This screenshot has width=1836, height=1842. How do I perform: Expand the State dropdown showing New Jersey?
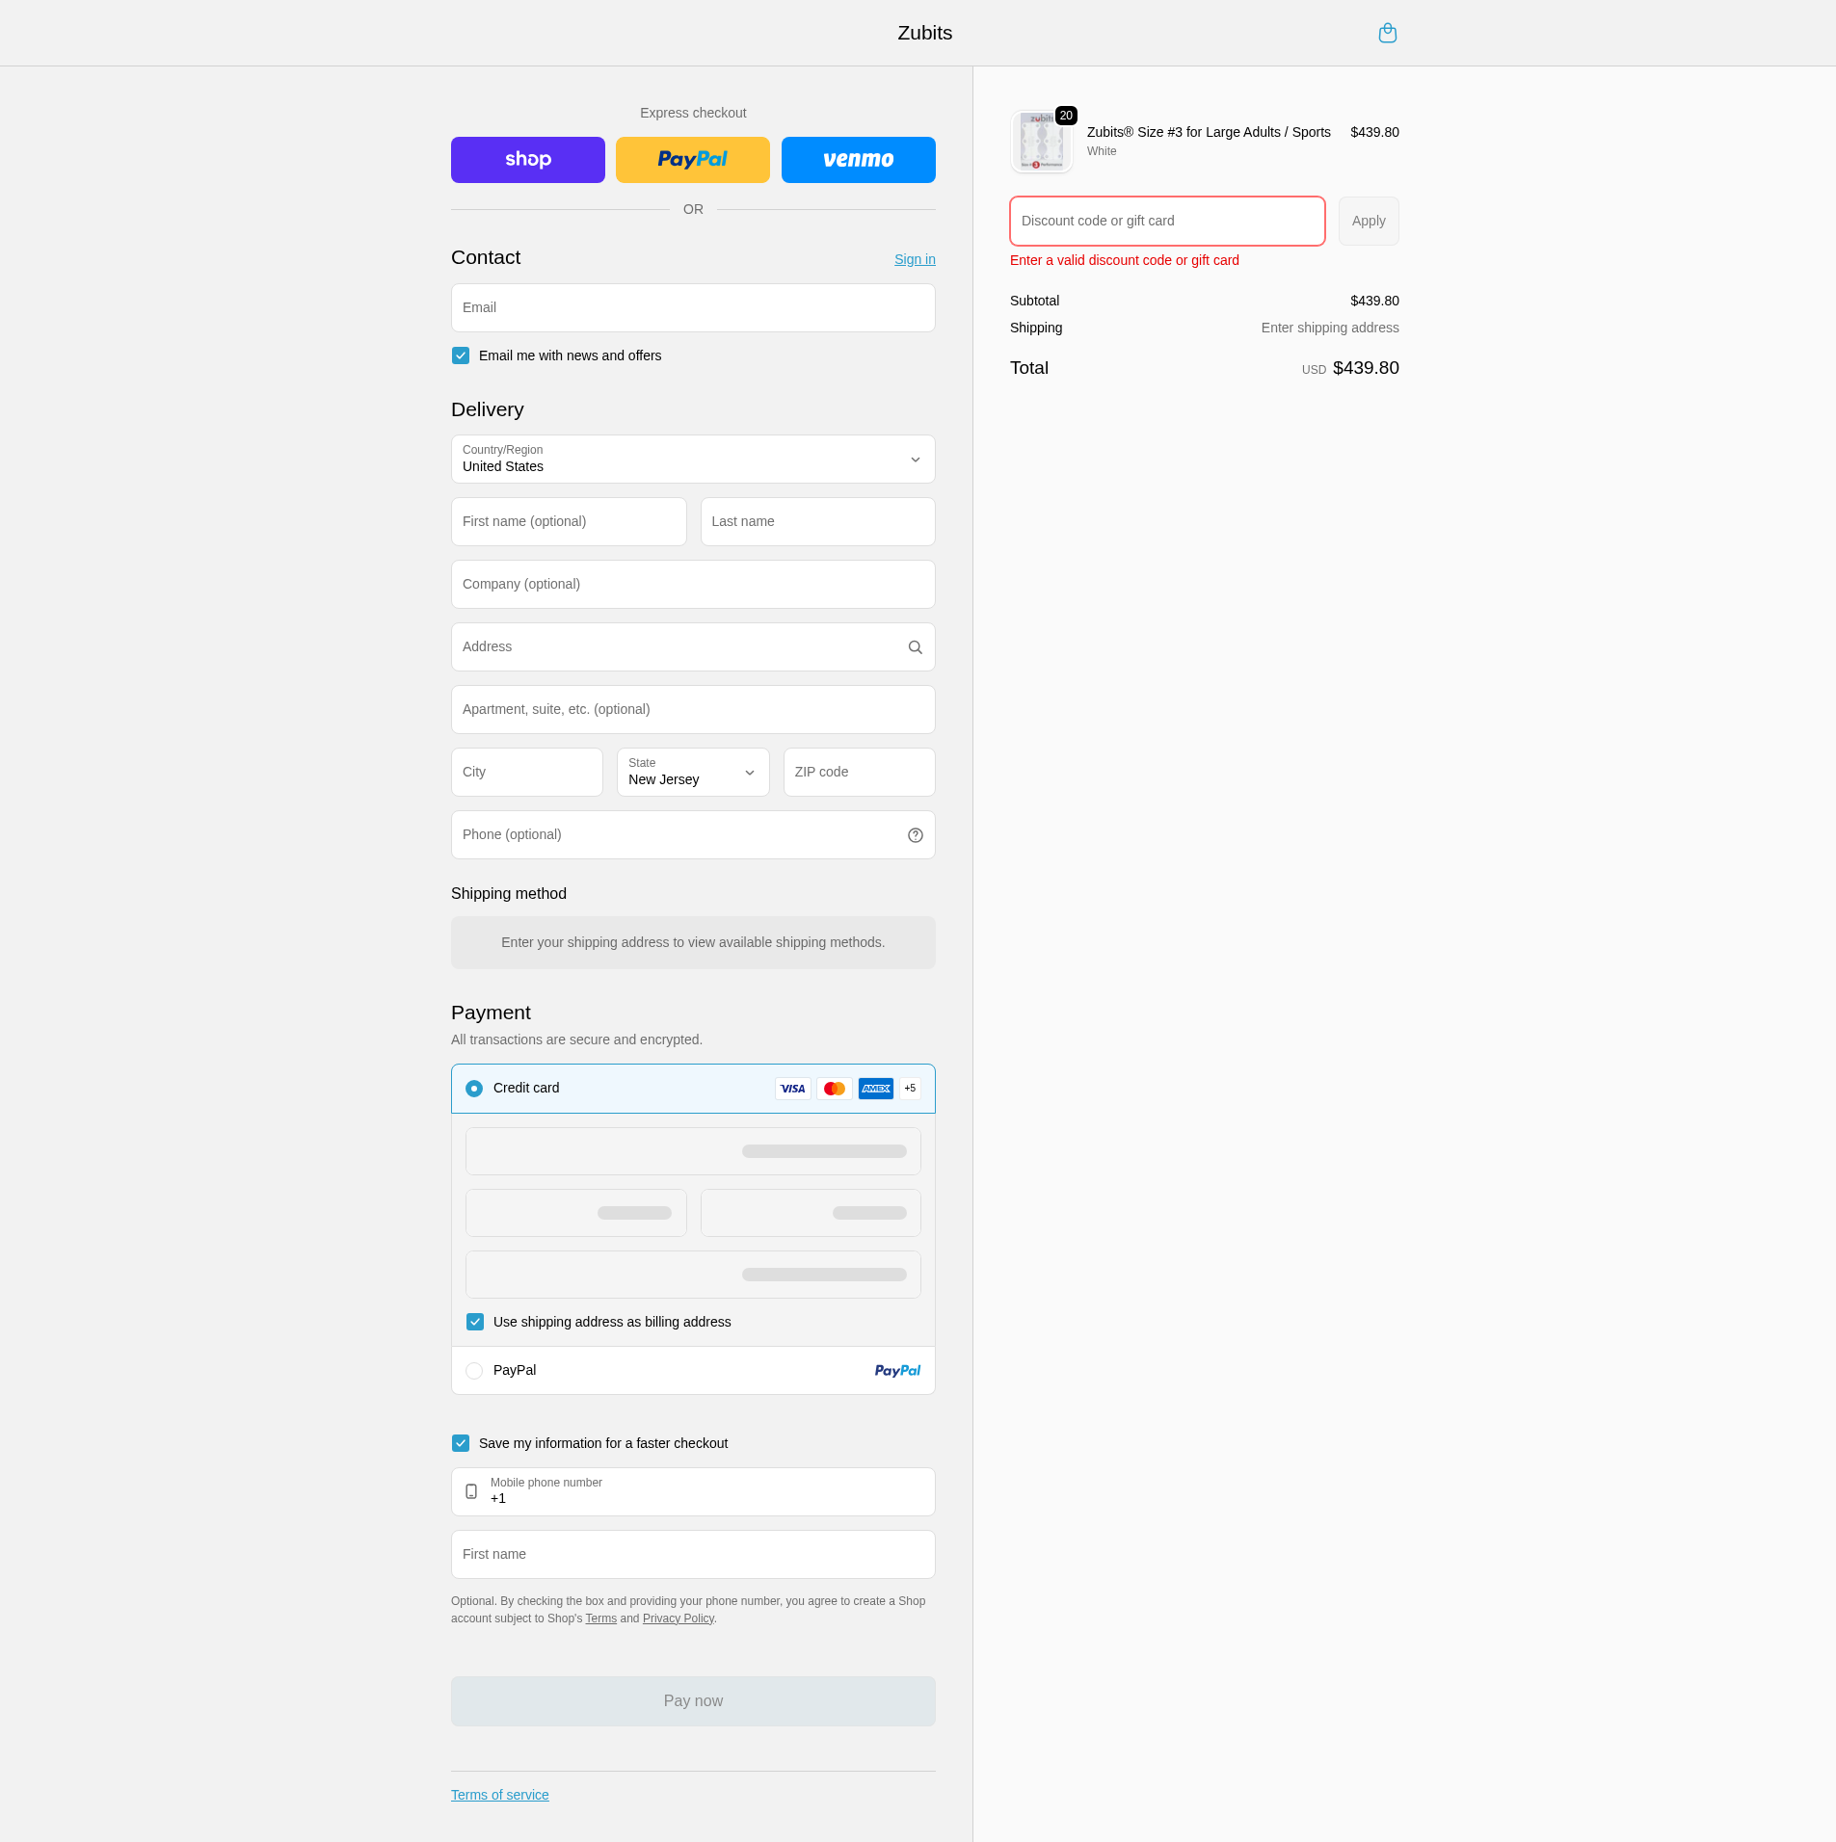pyautogui.click(x=692, y=773)
